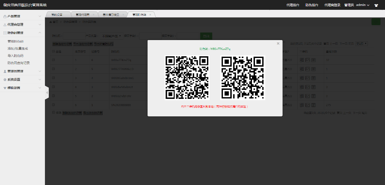Screen dimensions: 385x185
Task: Click the green 查询 search button
Action: pyautogui.click(x=206, y=36)
